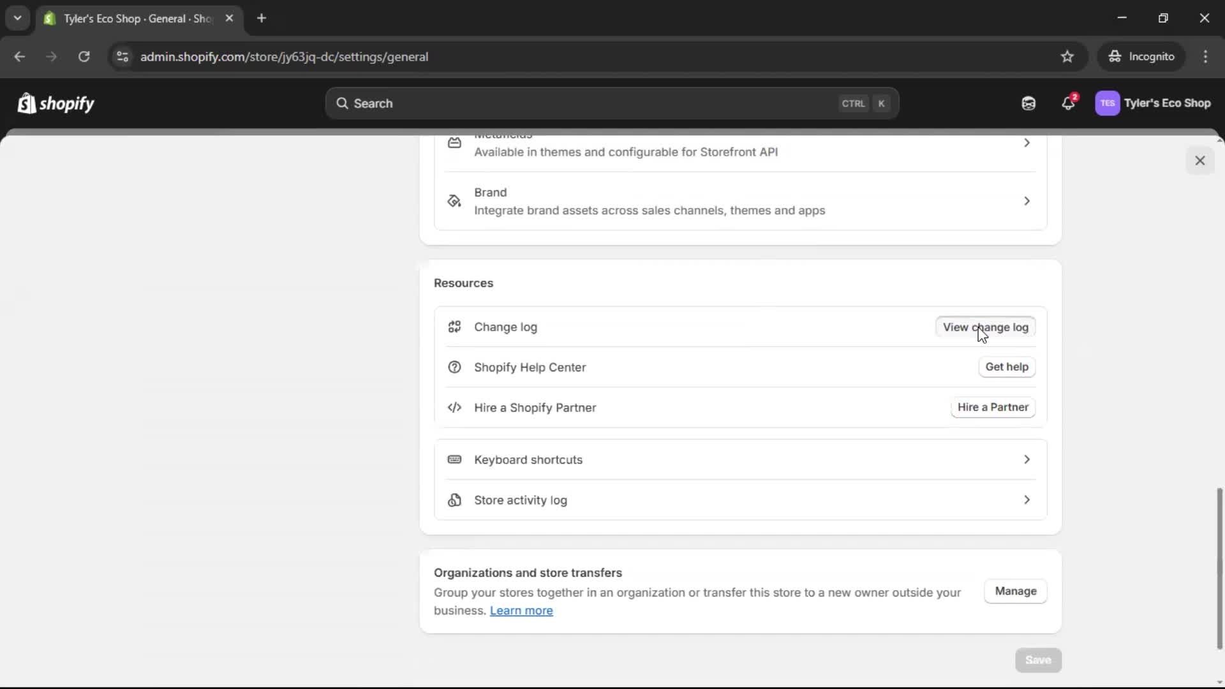This screenshot has width=1225, height=689.
Task: Click the Shopify logo in the header
Action: (x=56, y=103)
